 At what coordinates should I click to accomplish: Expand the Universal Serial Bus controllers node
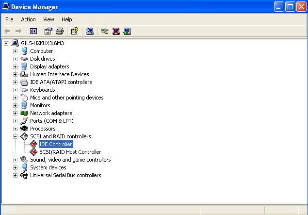tap(15, 175)
